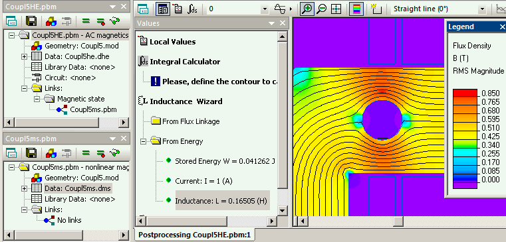Click the Zoom to Fit icon
The width and height of the screenshot is (506, 242).
click(x=336, y=9)
